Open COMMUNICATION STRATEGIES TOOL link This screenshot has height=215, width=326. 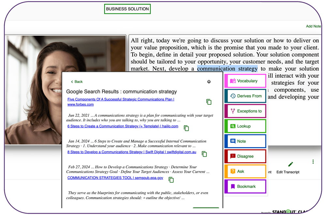pyautogui.click(x=115, y=178)
